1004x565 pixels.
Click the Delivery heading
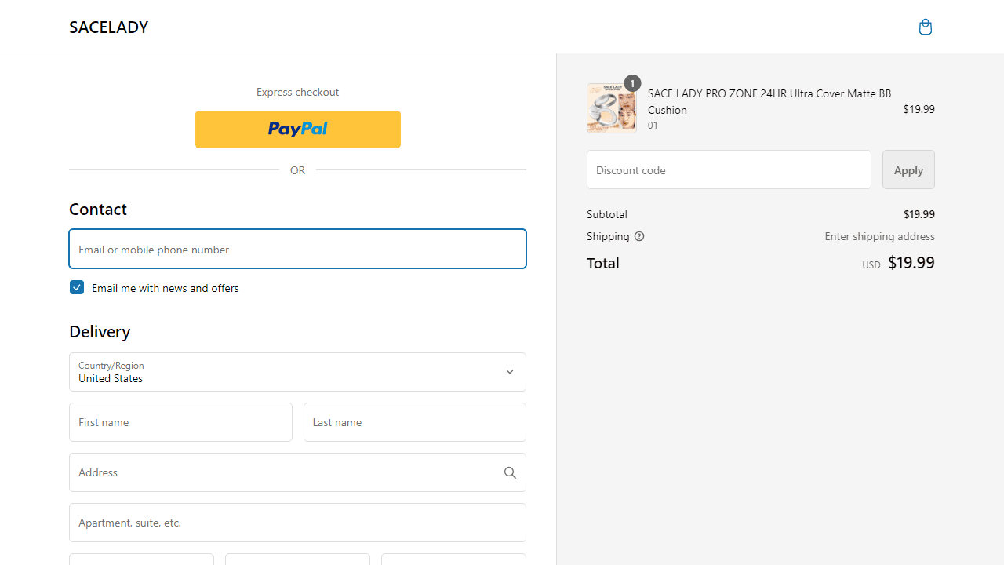pyautogui.click(x=100, y=331)
